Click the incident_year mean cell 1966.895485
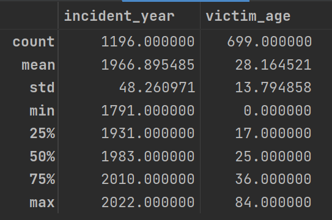Screen dimensions: 332x220 (x=148, y=65)
